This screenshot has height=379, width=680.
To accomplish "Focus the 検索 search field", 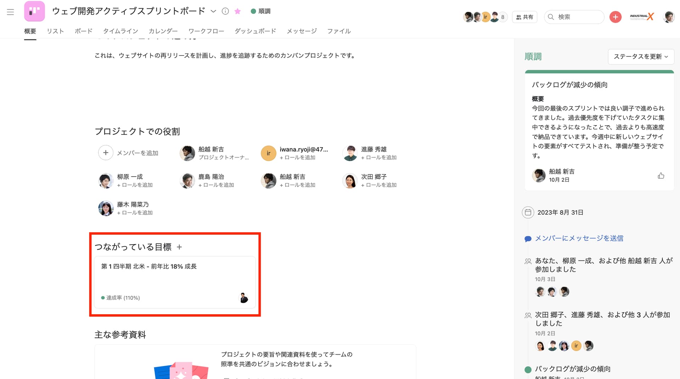I will tap(574, 17).
